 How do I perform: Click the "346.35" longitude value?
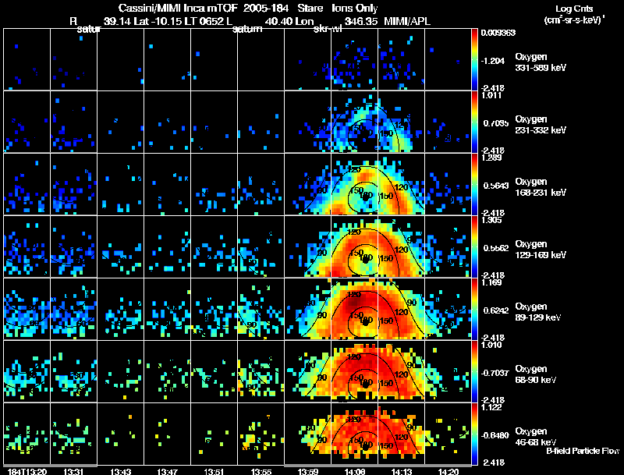tap(361, 21)
